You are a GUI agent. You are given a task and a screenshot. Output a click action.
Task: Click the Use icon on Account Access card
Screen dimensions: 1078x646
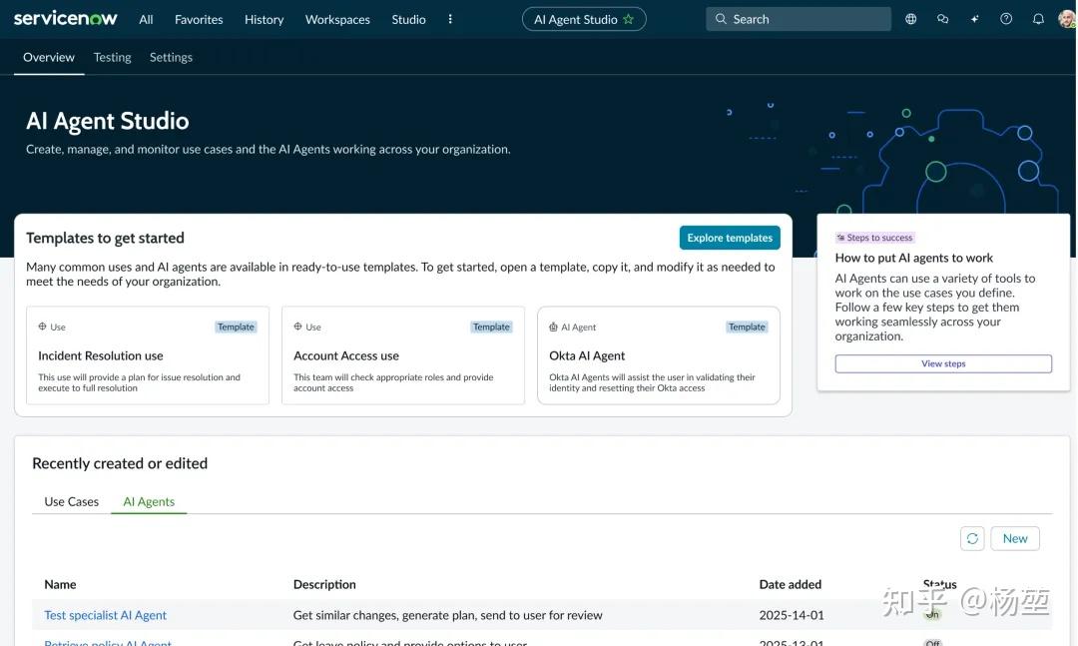(x=297, y=326)
